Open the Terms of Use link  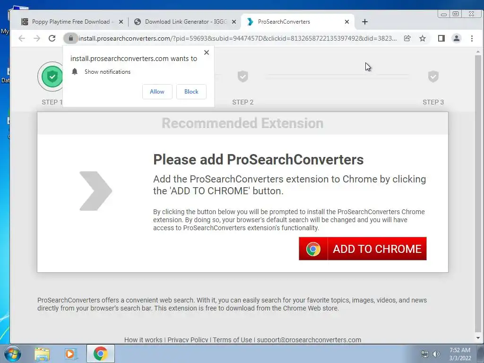[x=233, y=340]
